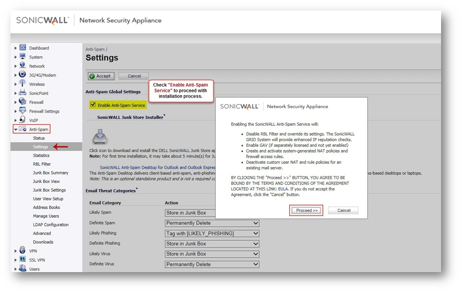The width and height of the screenshot is (462, 293).
Task: Click the Accept button
Action: [x=101, y=76]
